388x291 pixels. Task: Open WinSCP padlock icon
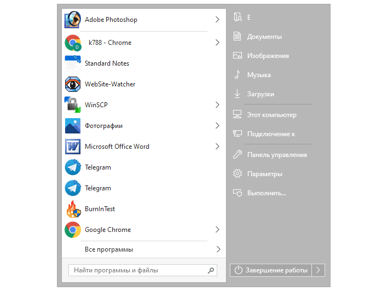pyautogui.click(x=72, y=105)
